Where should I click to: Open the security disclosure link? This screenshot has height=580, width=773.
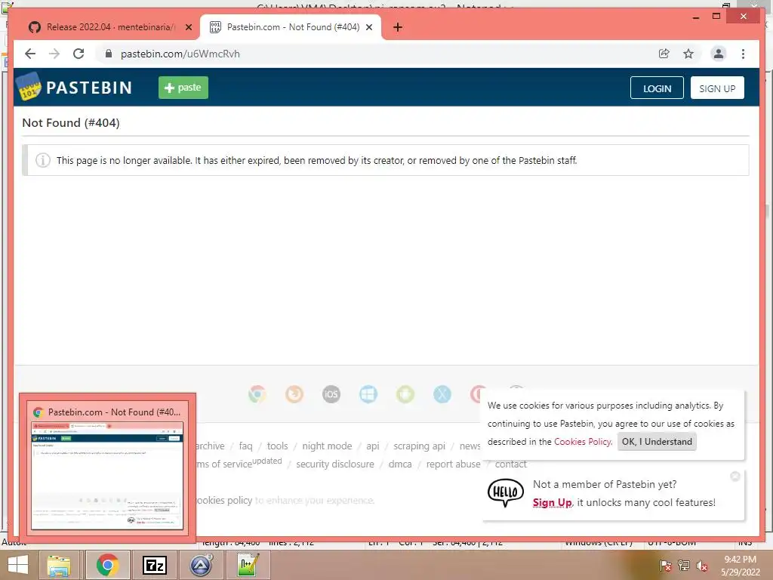point(334,464)
